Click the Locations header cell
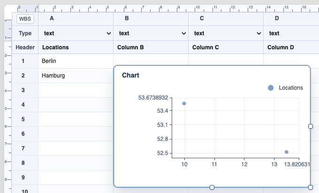Image resolution: width=319 pixels, height=193 pixels. coord(76,47)
